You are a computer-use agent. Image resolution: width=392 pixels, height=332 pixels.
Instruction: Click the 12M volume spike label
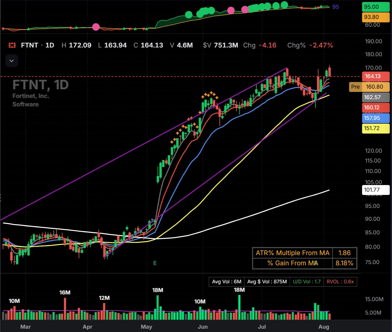(104, 298)
